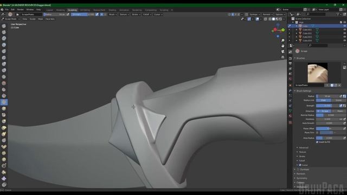
Task: Open the Sculpt Mode selector dropdown
Action: point(11,19)
